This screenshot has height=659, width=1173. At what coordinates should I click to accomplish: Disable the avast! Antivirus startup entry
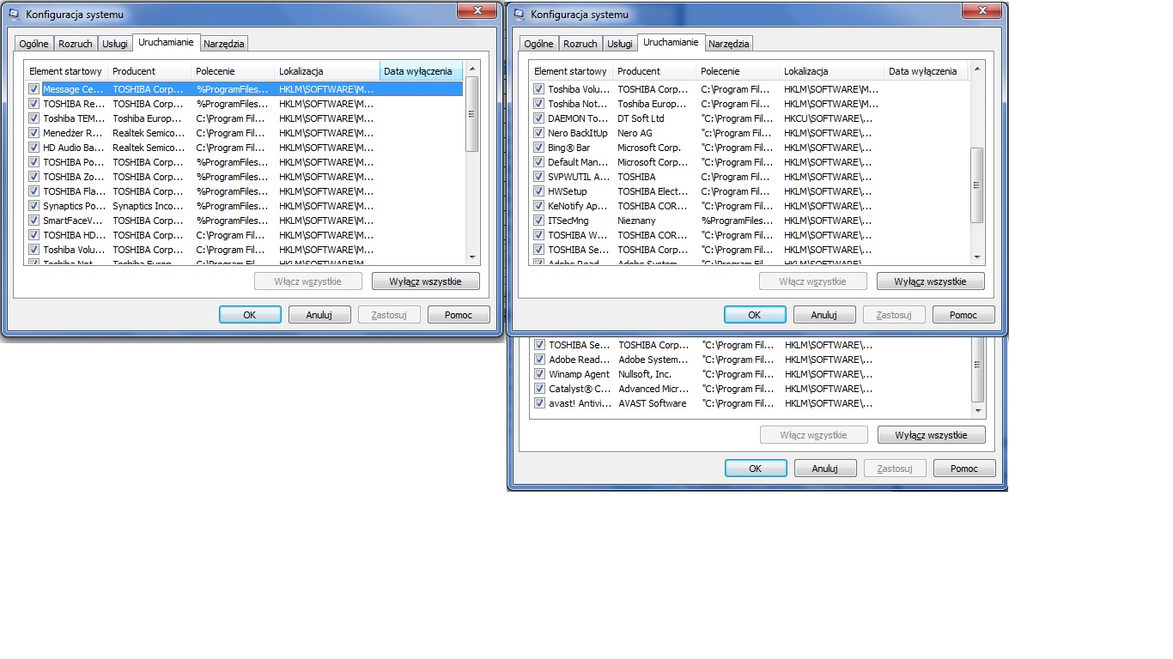tap(540, 403)
